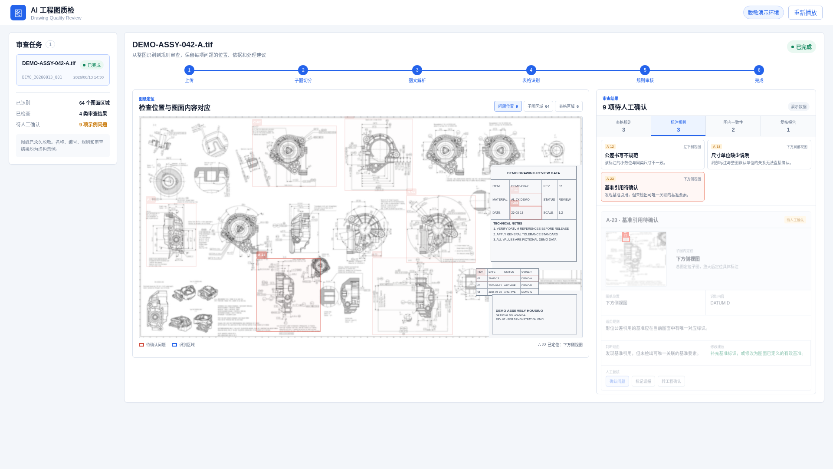Switch to the 图内一致性 tab

click(x=733, y=126)
